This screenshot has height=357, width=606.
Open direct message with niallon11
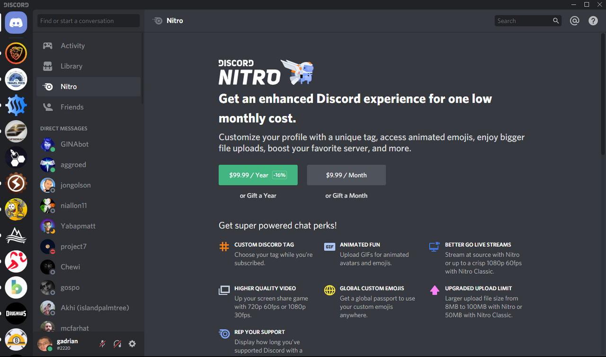click(x=89, y=205)
